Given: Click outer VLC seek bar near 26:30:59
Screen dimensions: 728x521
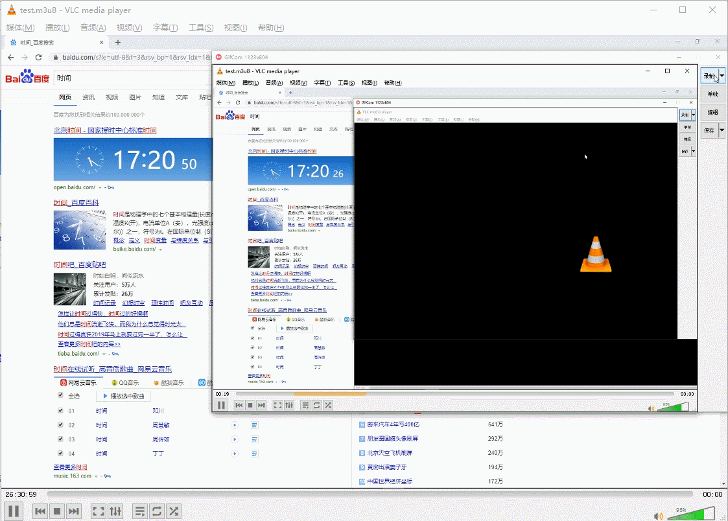Looking at the screenshot, I should (x=370, y=494).
